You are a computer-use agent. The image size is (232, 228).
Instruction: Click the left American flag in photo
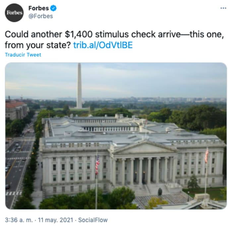[97, 164]
